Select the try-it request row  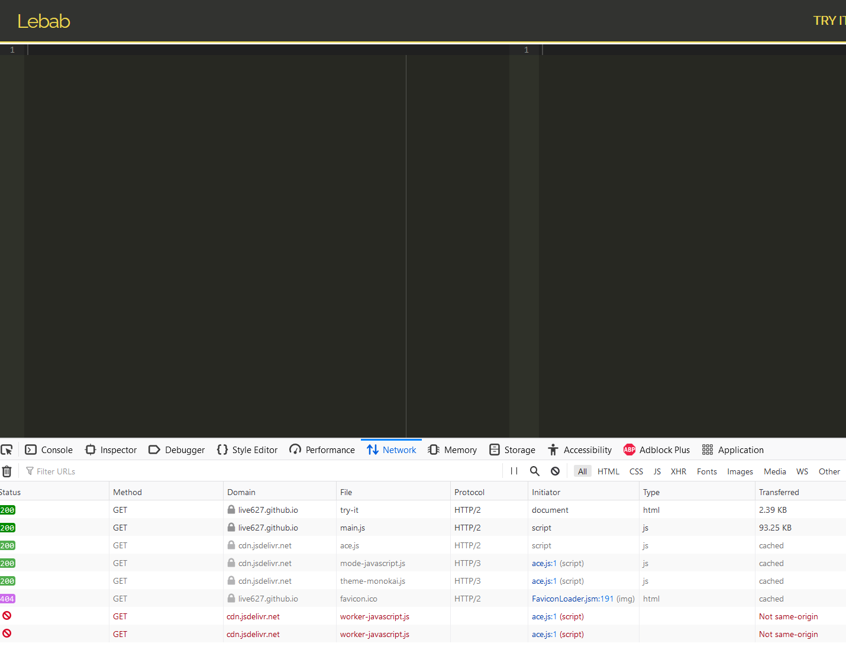[x=423, y=510]
